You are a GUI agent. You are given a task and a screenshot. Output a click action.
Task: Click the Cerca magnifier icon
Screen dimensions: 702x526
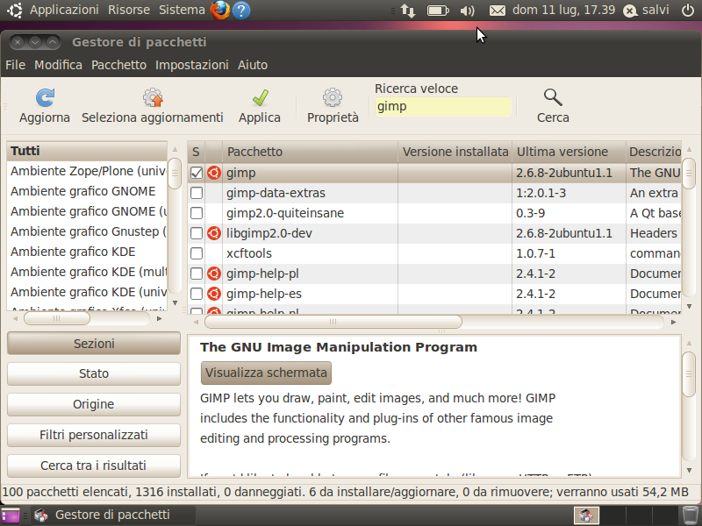click(553, 97)
